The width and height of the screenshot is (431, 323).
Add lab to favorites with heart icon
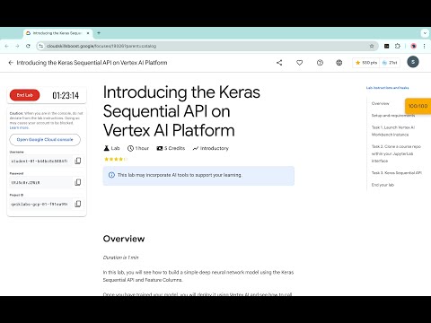coord(299,63)
